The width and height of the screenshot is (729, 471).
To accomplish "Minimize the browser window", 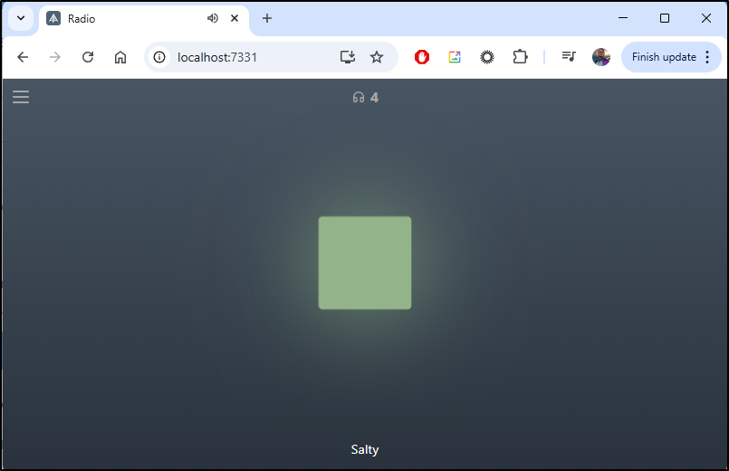I will (623, 18).
